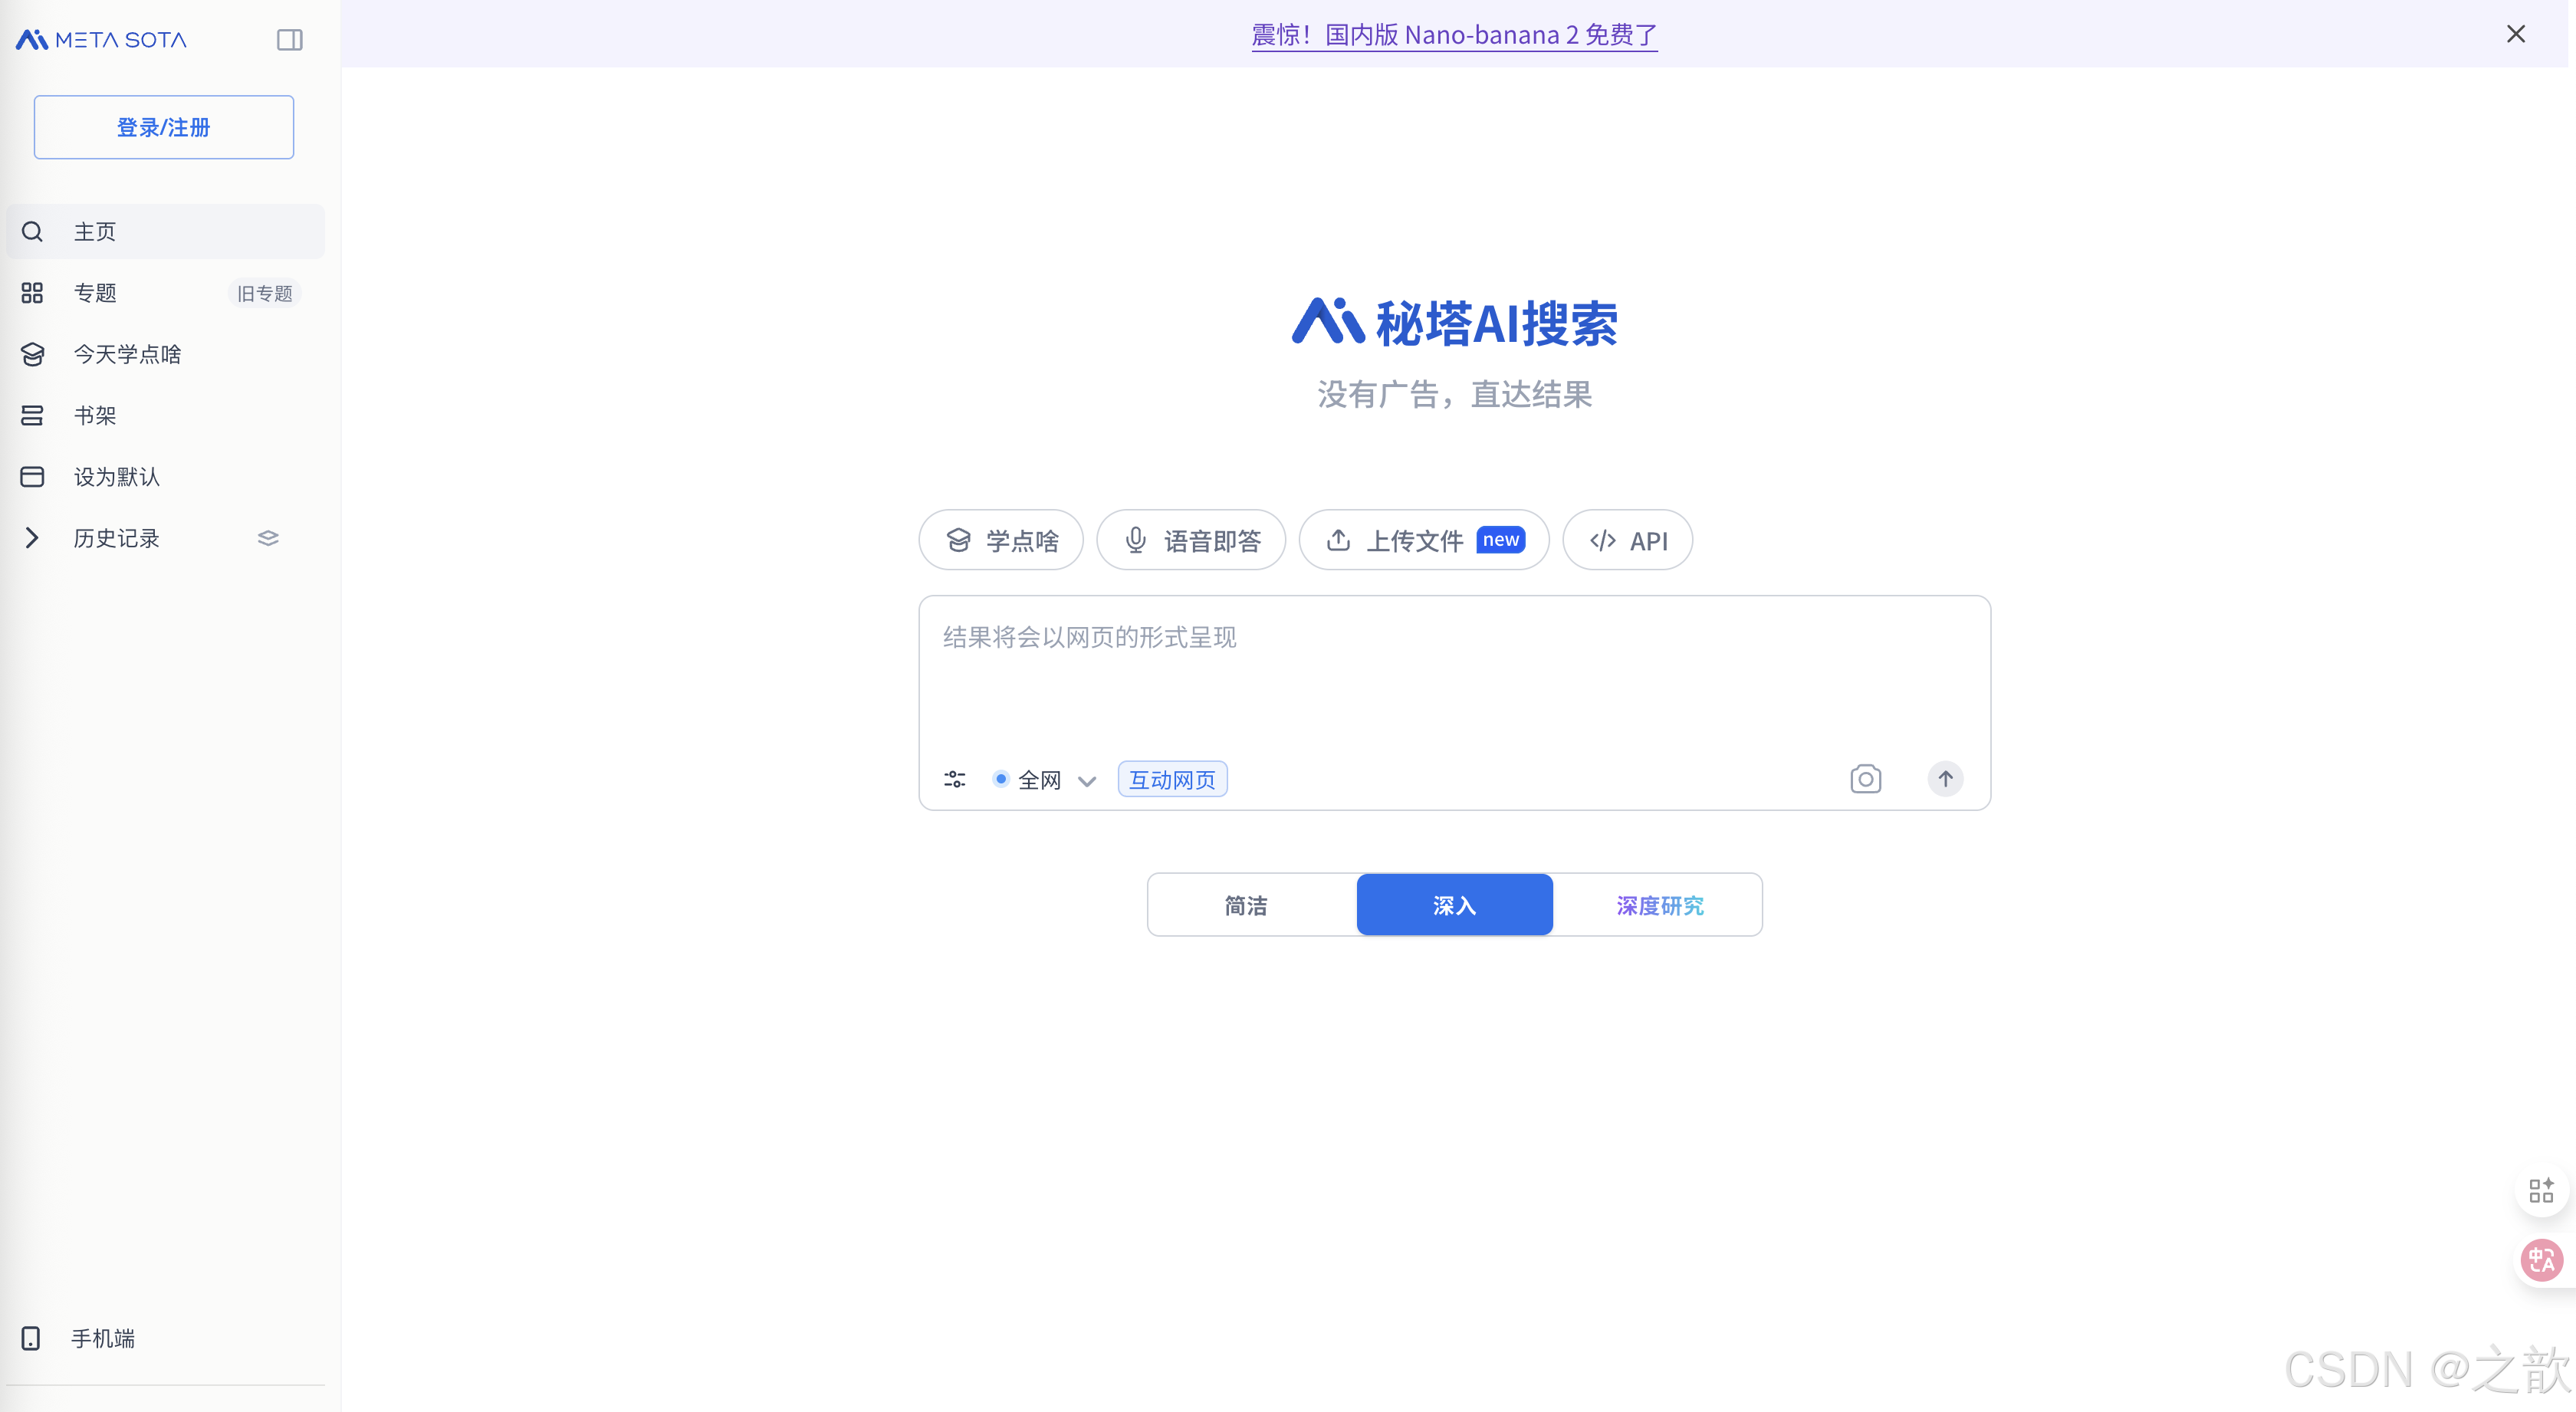Image resolution: width=2576 pixels, height=1412 pixels.
Task: Switch to the 深度研究 mode tab
Action: [x=1659, y=904]
